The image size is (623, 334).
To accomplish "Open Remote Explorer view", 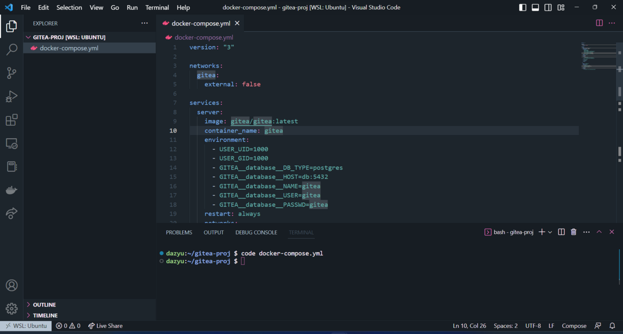I will tap(11, 143).
